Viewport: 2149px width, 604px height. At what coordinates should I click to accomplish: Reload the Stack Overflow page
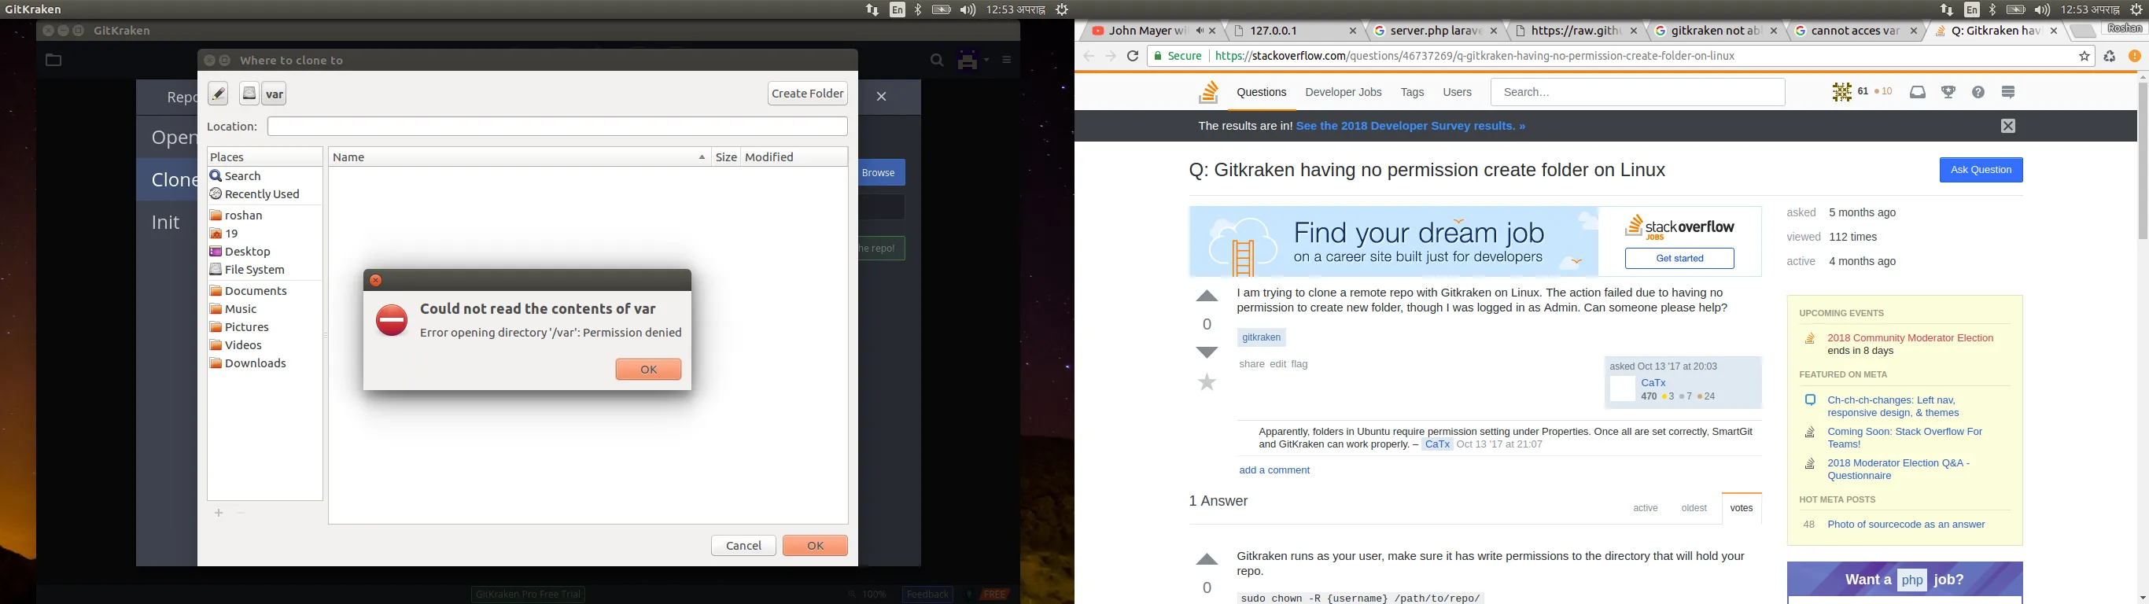coord(1133,57)
